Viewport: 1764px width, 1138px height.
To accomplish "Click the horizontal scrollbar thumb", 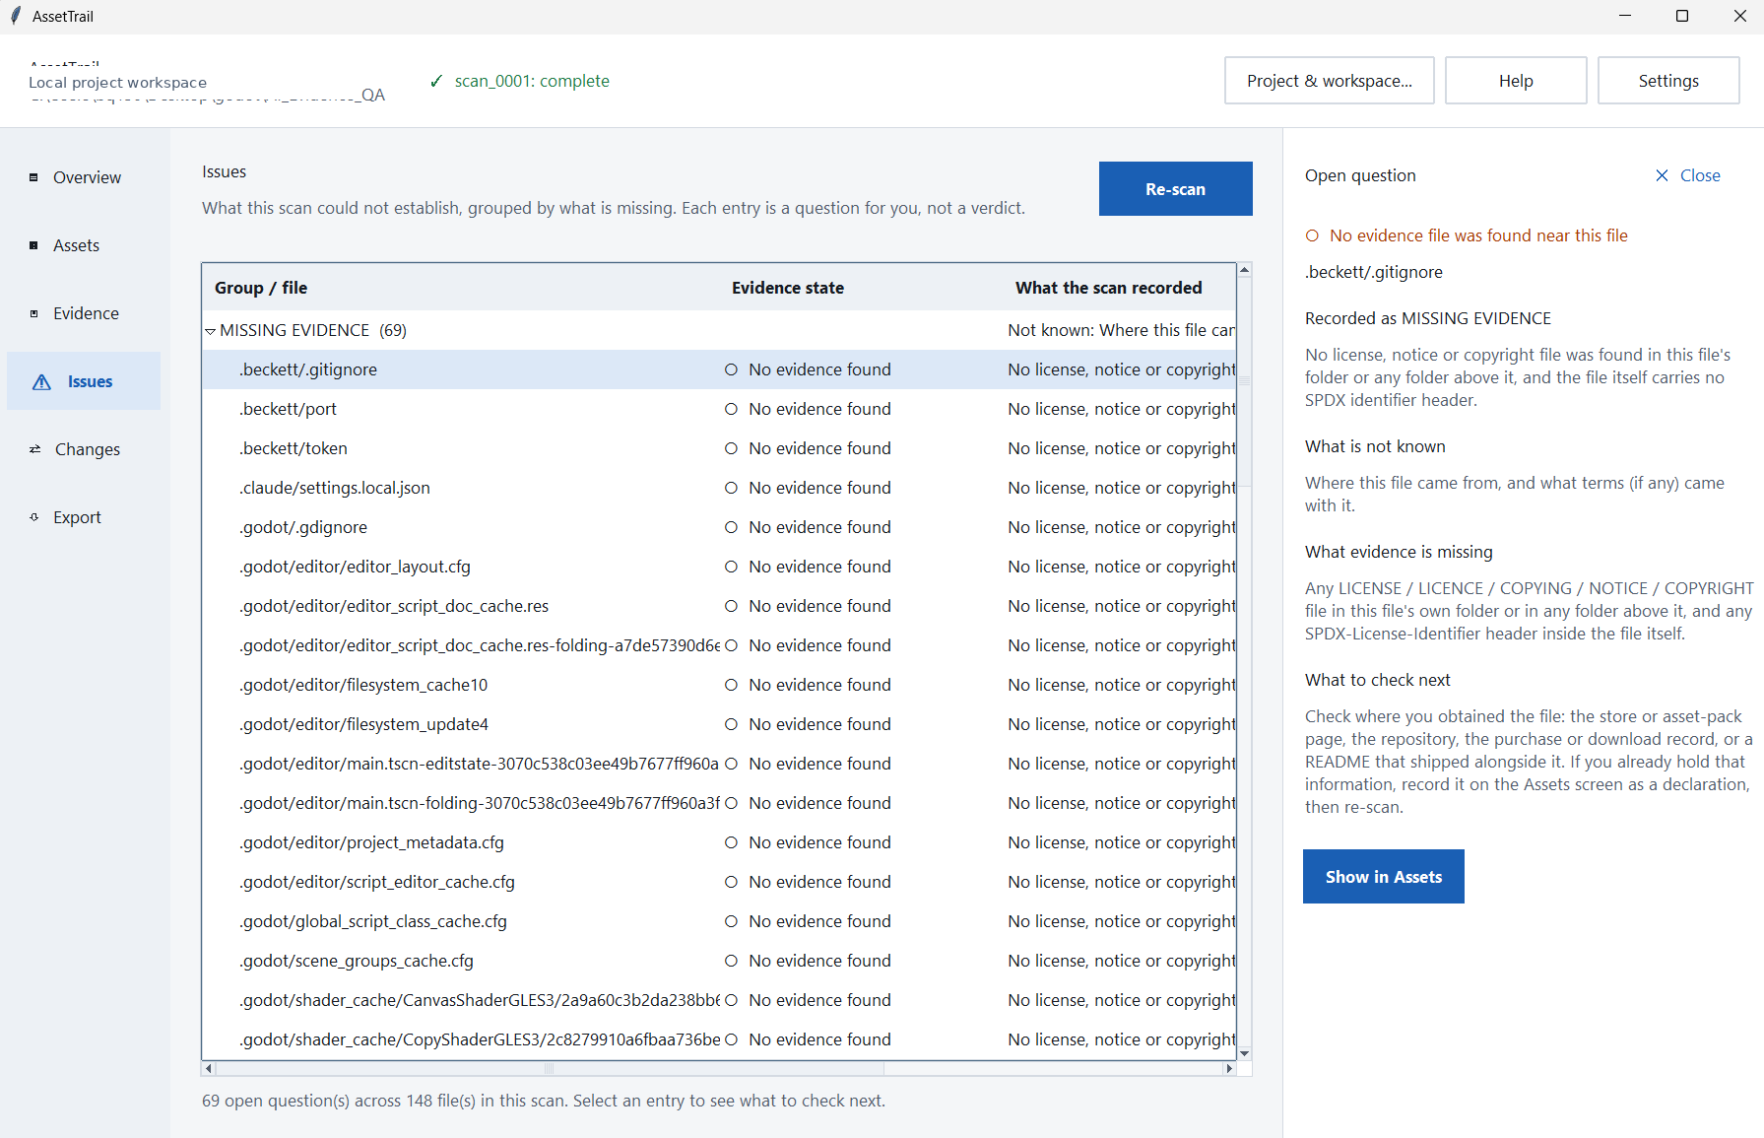I will (550, 1069).
